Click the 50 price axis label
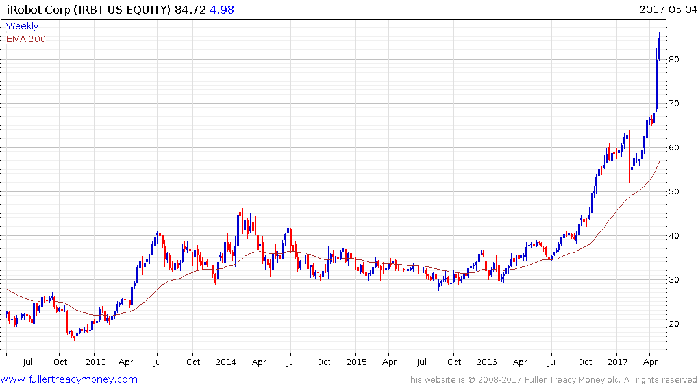The image size is (698, 389). point(673,192)
